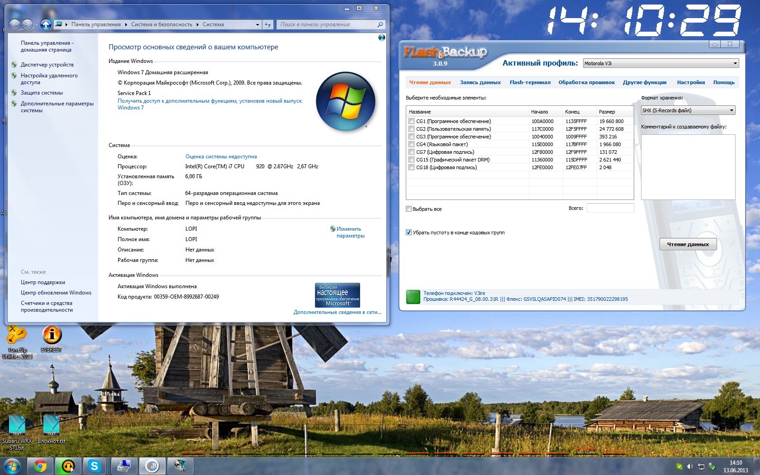Open the blue Help question mark icon
This screenshot has width=760, height=475.
click(382, 38)
